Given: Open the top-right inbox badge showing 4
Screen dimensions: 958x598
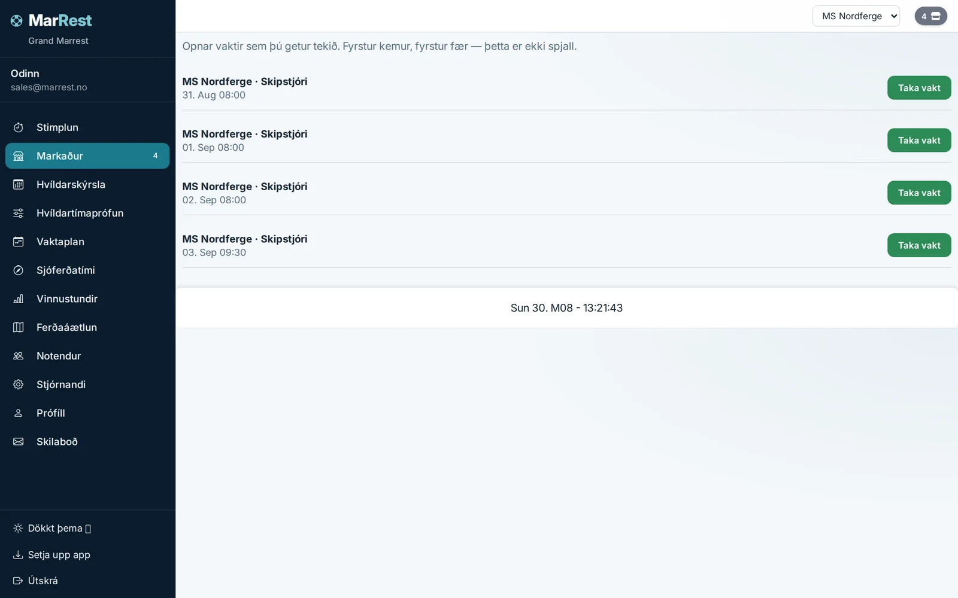Looking at the screenshot, I should (x=930, y=16).
